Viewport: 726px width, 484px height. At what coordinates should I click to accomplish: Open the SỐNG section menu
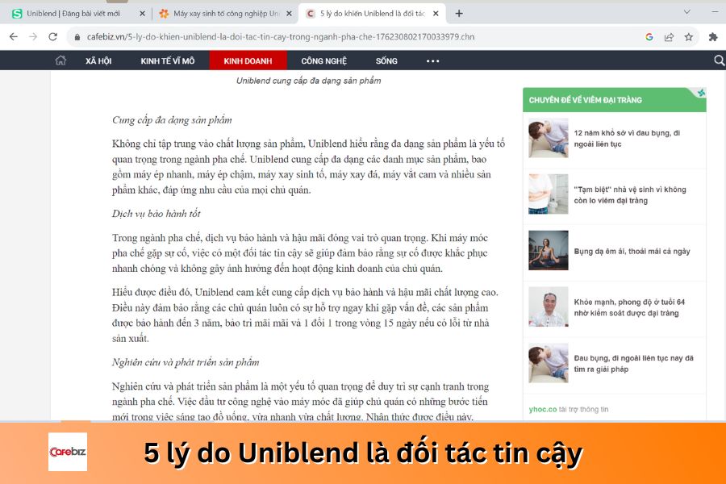(x=386, y=60)
